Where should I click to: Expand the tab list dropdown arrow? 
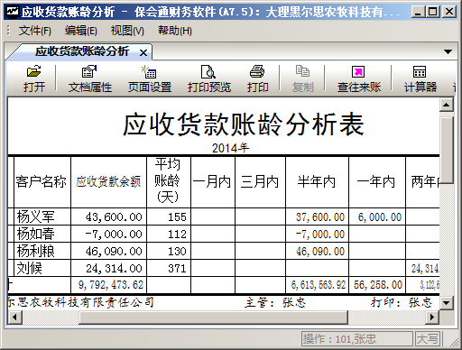[448, 51]
